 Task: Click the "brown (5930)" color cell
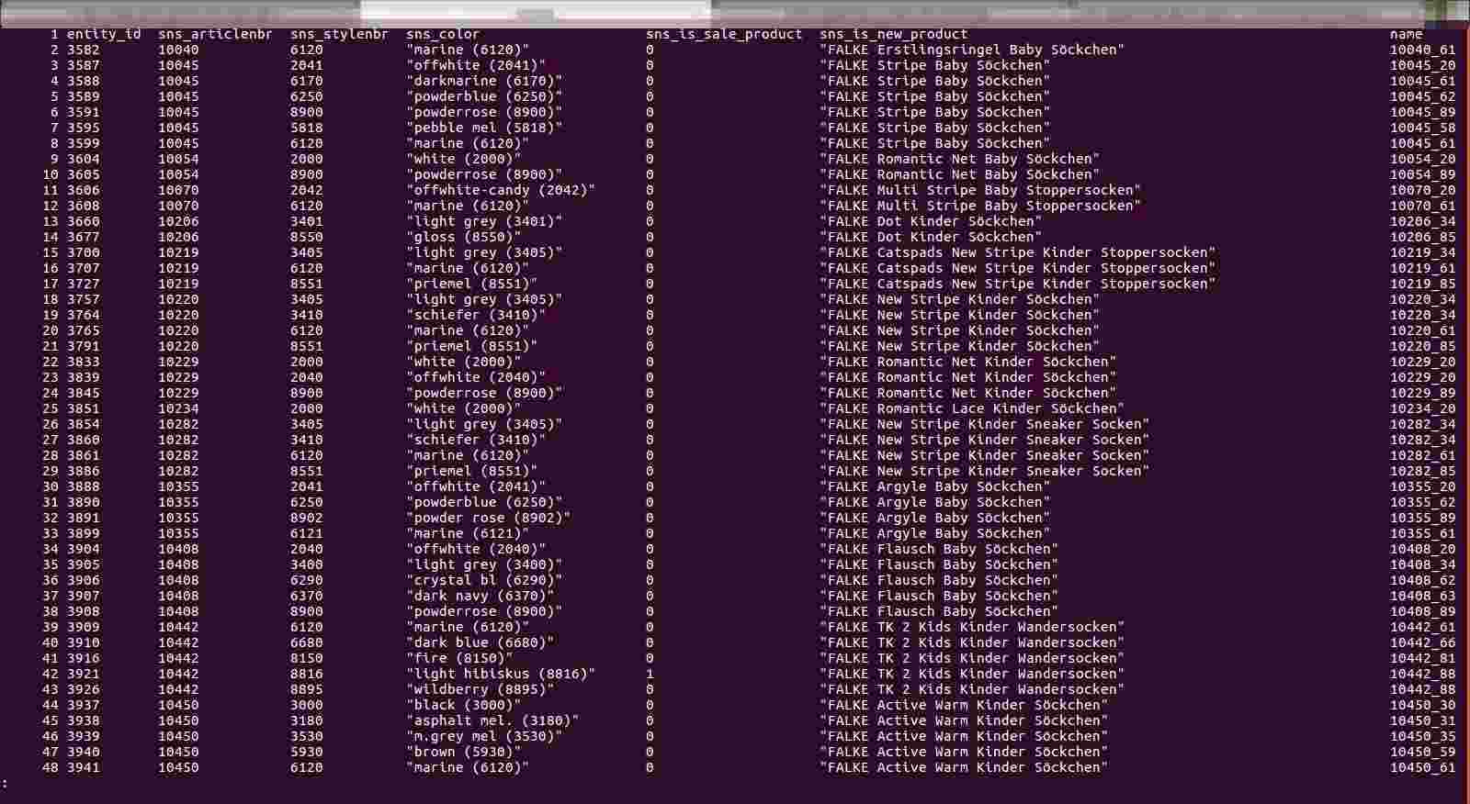point(463,752)
